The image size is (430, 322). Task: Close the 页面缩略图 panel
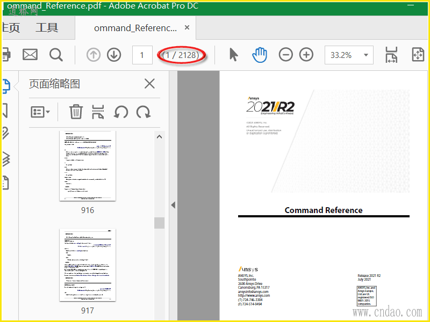tap(149, 84)
